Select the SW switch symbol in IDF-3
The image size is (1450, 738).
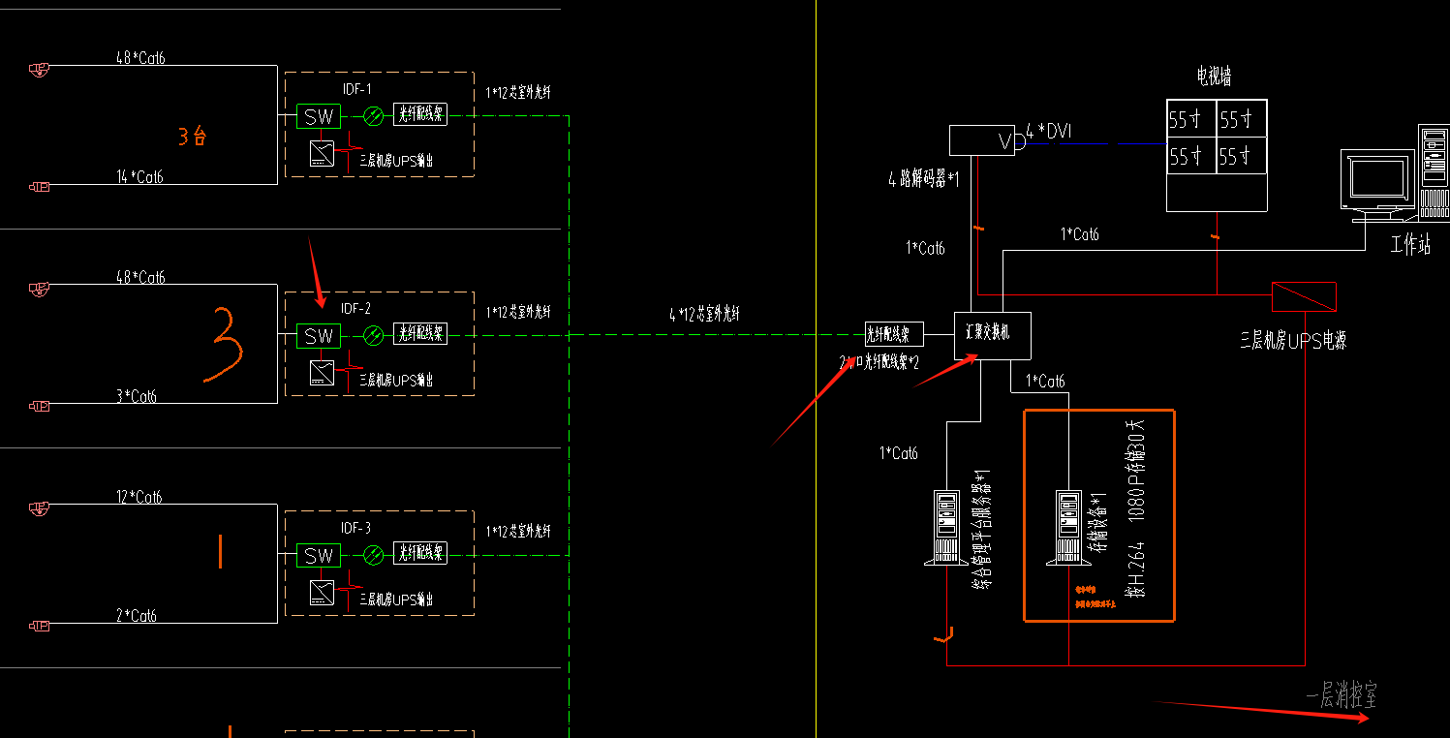tap(319, 556)
